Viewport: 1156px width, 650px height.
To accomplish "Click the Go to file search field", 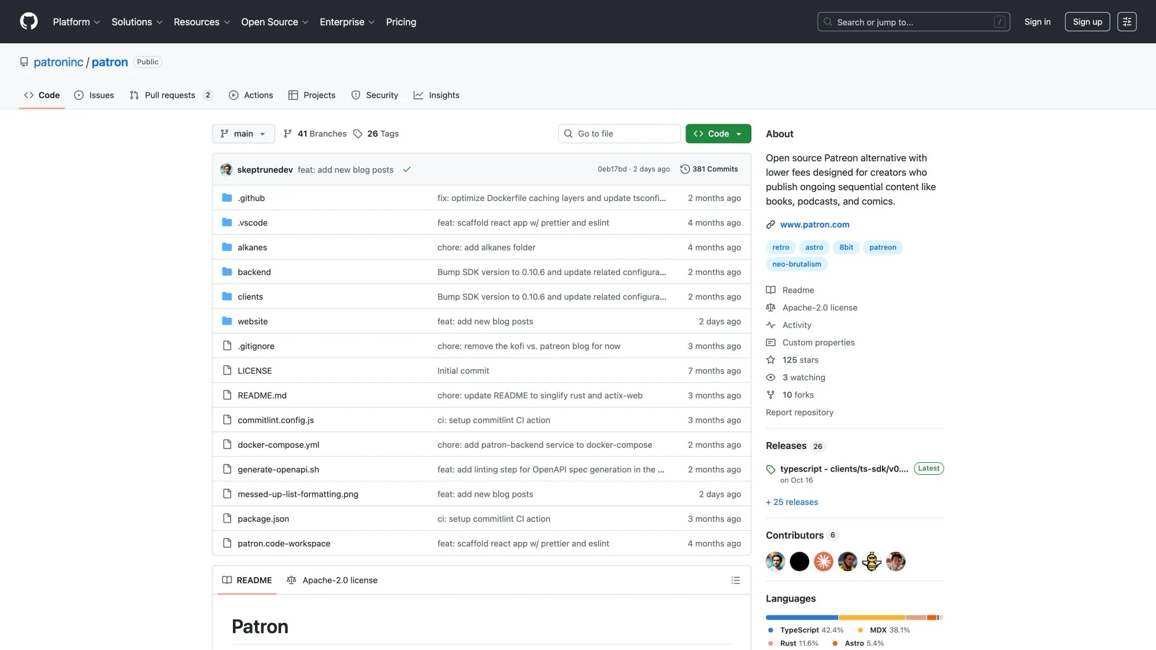I will coord(619,133).
